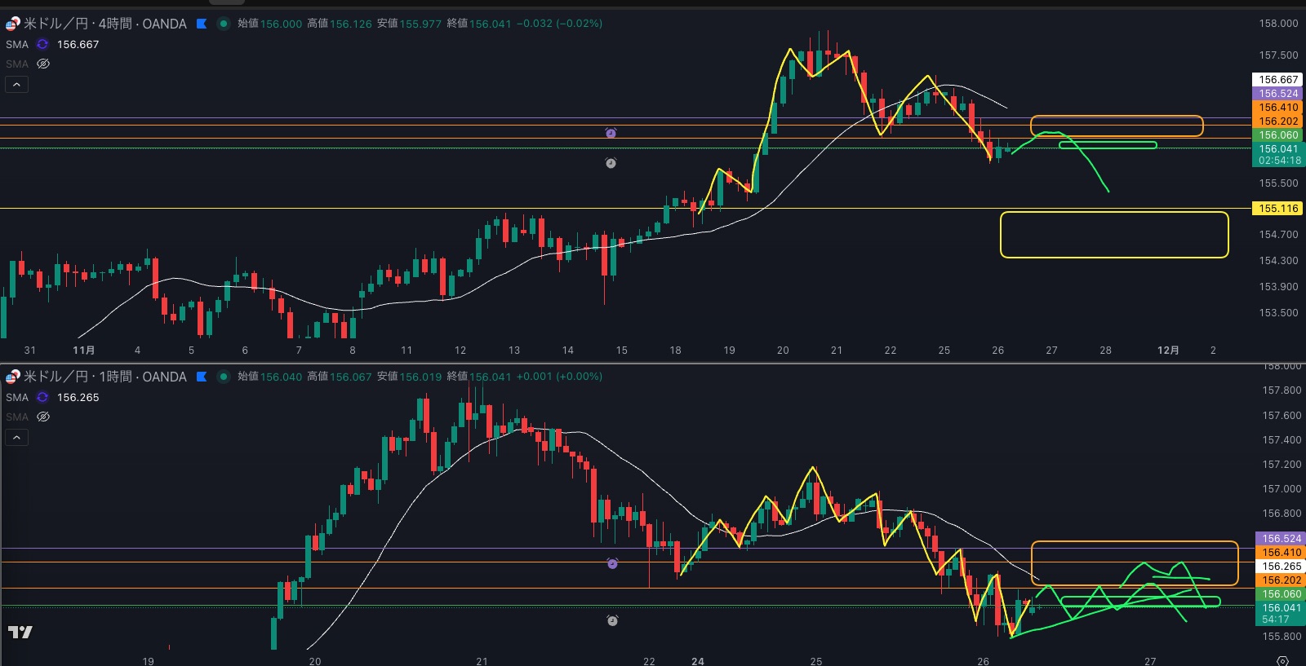Show hidden SMA indicator on 4-hour chart

(43, 64)
